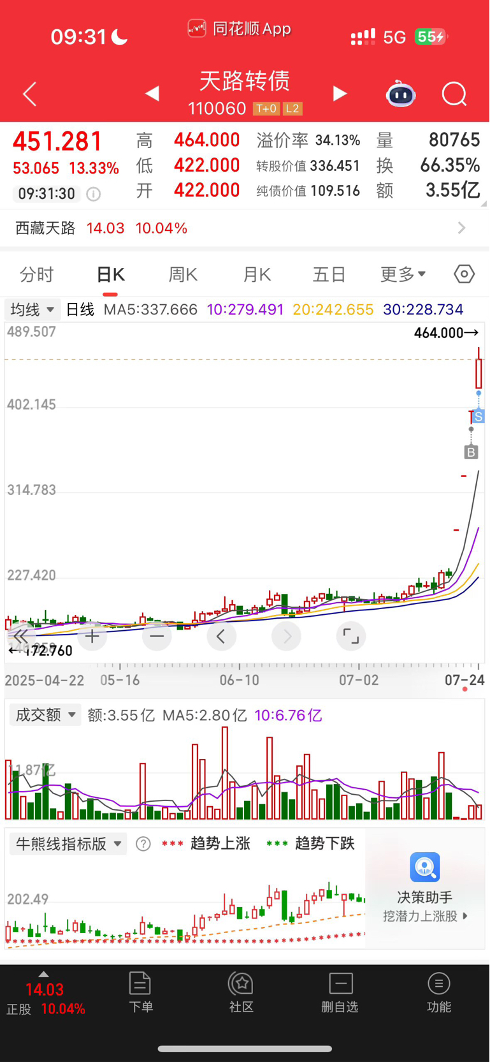Switch to 分时 tab
The image size is (490, 1062).
(x=37, y=275)
